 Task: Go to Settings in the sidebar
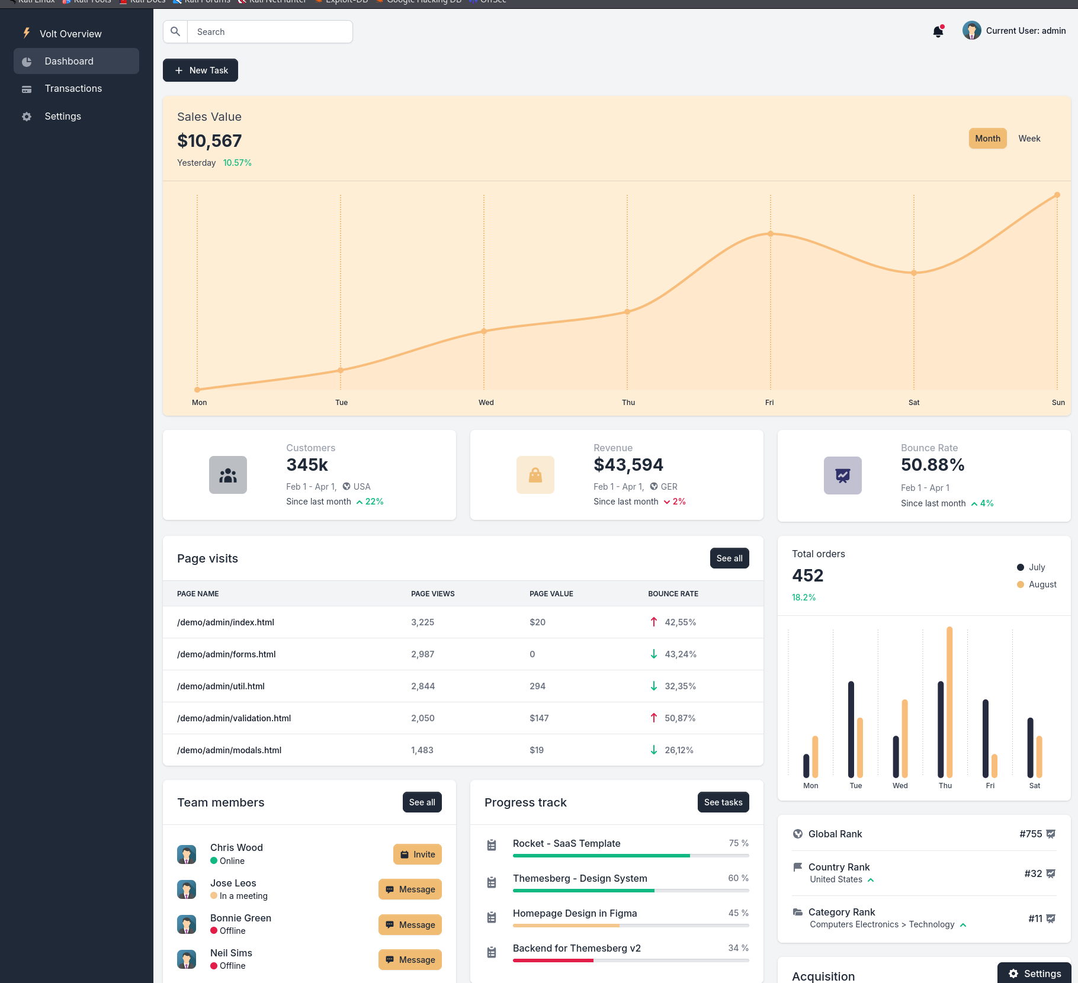pos(63,117)
